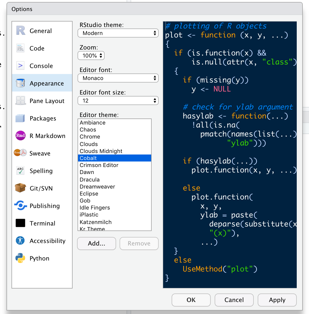The width and height of the screenshot is (309, 314).
Task: Click the General R logo icon
Action: click(21, 31)
